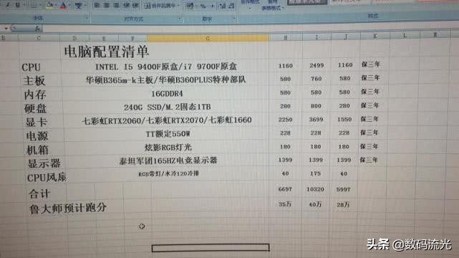
Task: Apply cell borders with the Borders icon
Action: coord(34,5)
